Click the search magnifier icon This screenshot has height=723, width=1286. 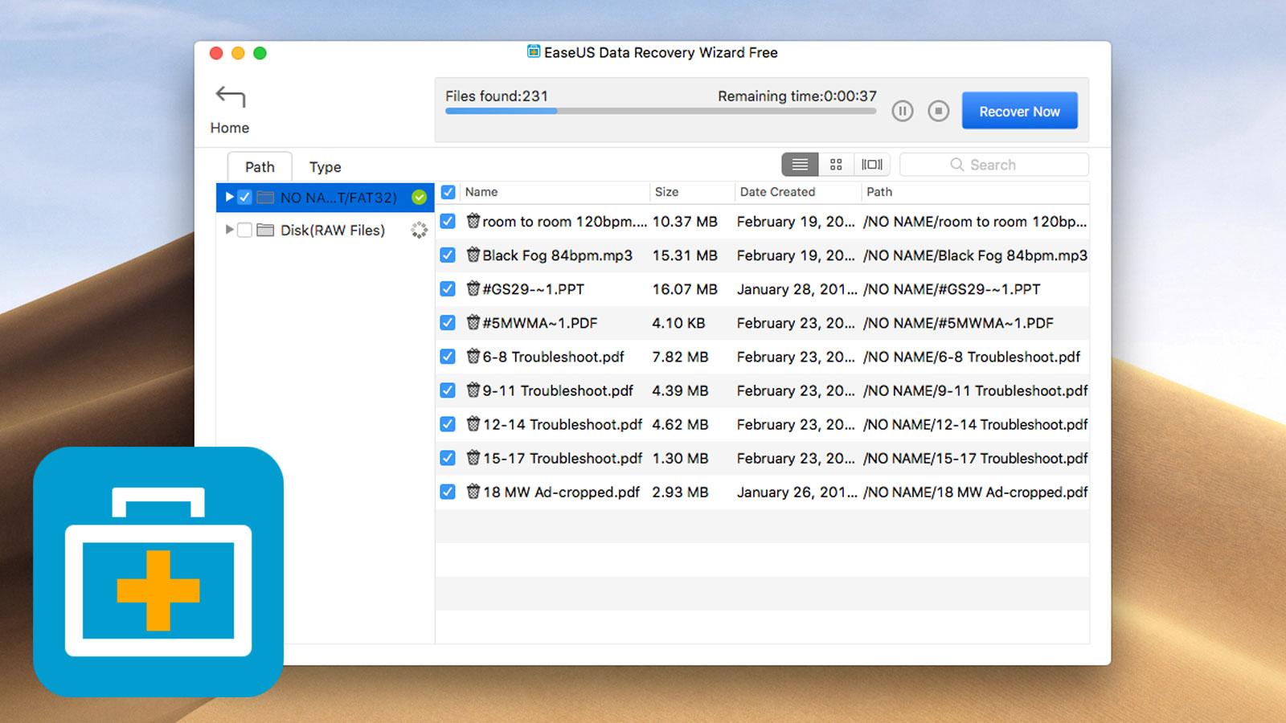(x=956, y=165)
